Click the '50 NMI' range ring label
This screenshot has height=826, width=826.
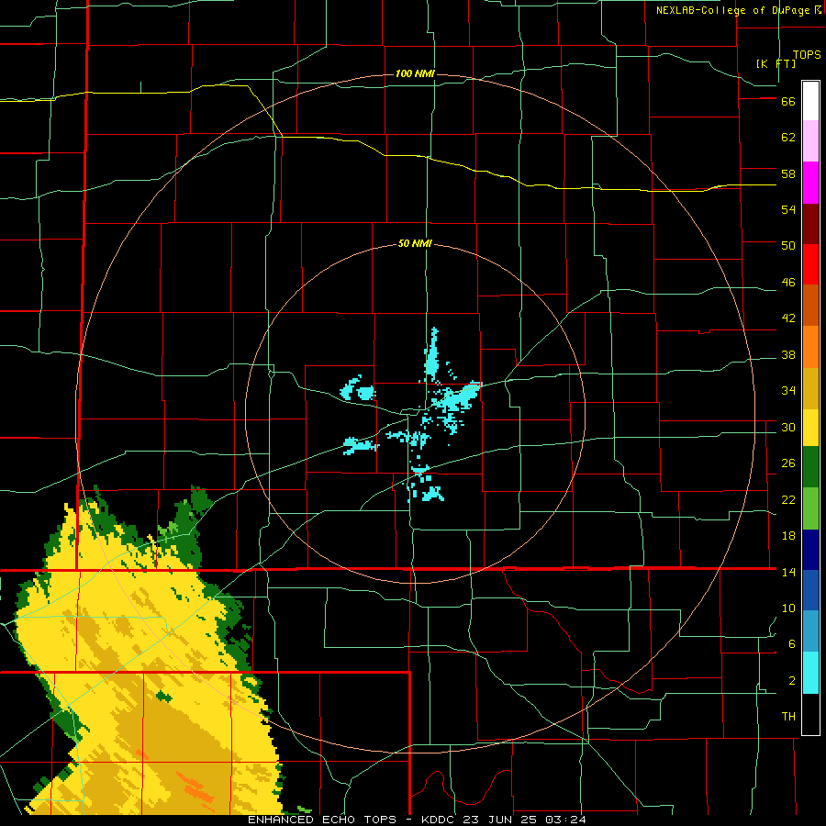(x=415, y=243)
